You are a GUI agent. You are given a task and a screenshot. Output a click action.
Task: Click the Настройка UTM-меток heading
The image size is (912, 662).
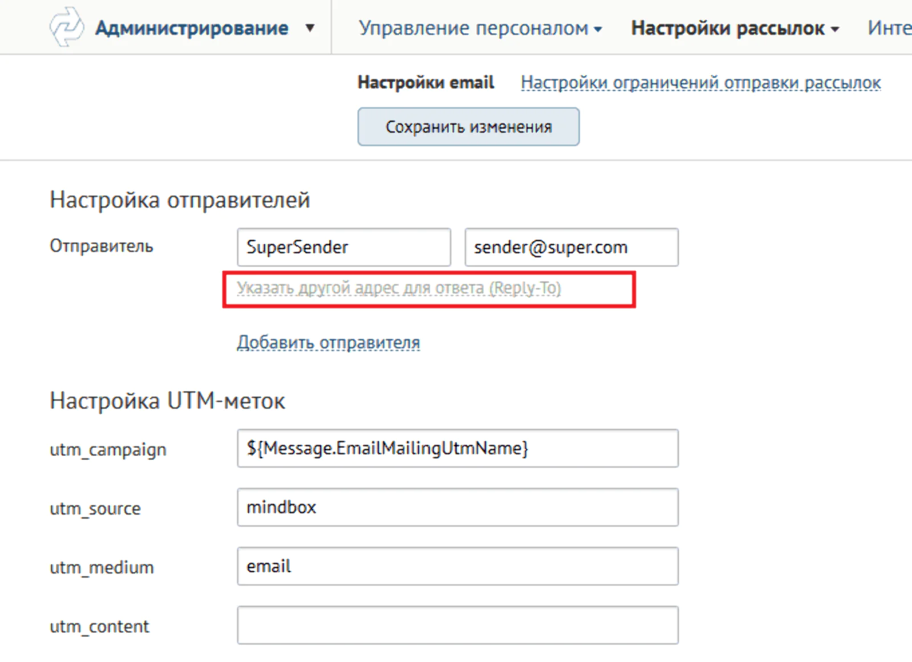167,401
